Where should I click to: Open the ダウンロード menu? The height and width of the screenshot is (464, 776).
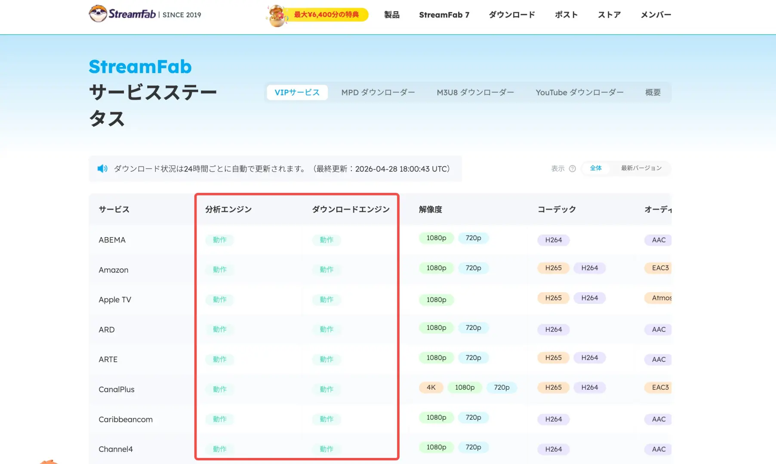(x=512, y=15)
